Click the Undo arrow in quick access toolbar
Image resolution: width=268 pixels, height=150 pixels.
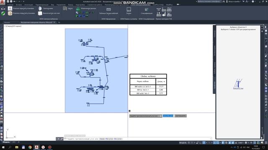click(x=14, y=1)
